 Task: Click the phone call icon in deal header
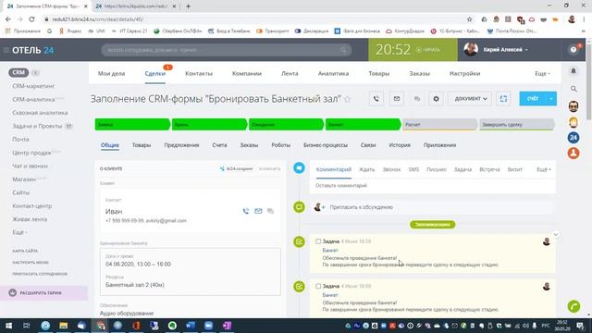pos(376,99)
